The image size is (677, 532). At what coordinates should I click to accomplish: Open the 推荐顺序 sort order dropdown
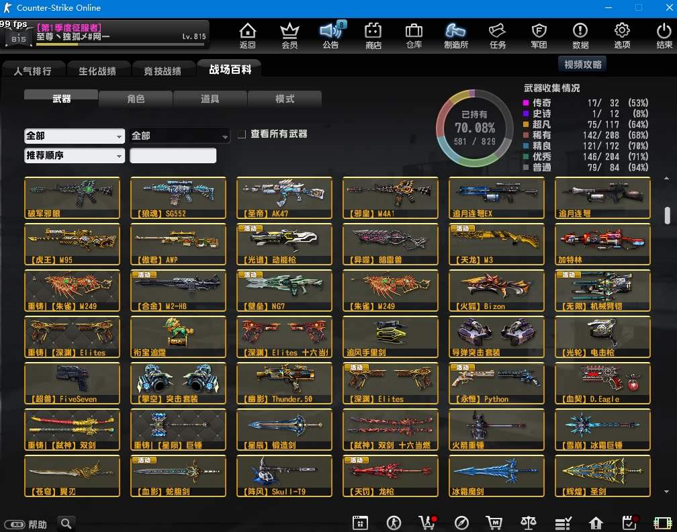[x=75, y=155]
